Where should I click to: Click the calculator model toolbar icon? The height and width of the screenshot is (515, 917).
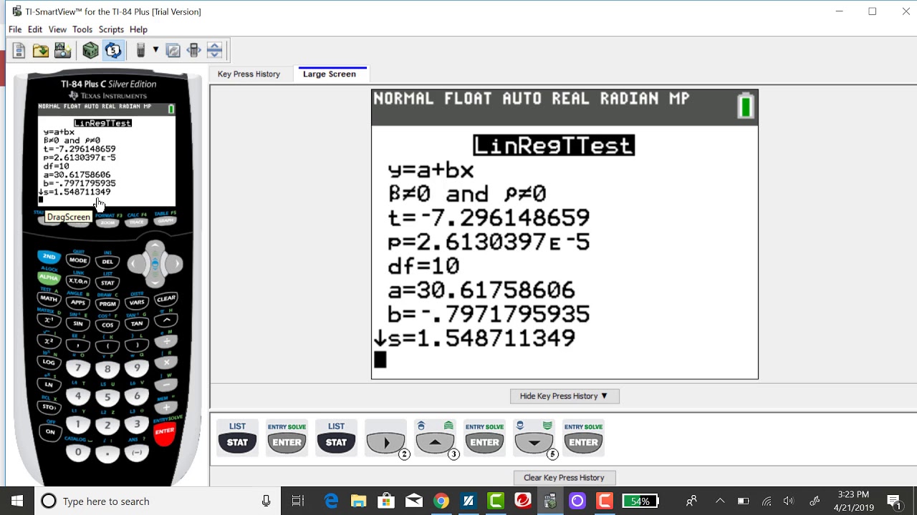click(141, 50)
